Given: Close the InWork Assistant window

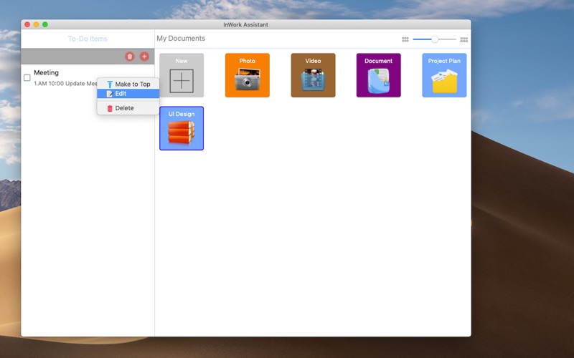Looking at the screenshot, I should pyautogui.click(x=27, y=24).
